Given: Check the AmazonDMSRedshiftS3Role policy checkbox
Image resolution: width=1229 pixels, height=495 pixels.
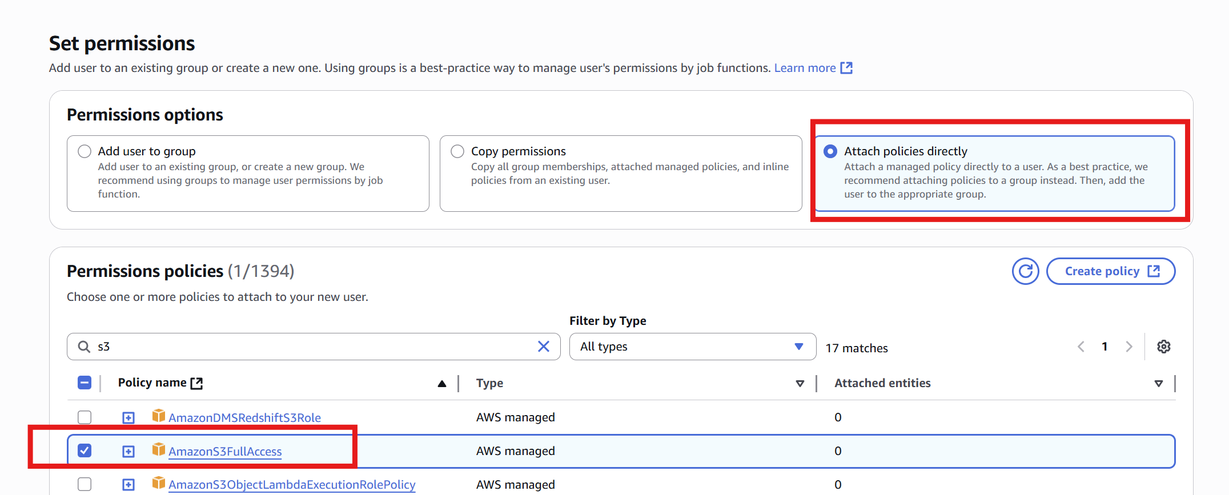Looking at the screenshot, I should point(85,417).
